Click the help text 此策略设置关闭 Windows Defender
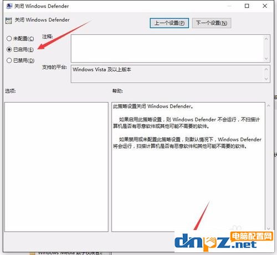The image size is (277, 255). (153, 106)
